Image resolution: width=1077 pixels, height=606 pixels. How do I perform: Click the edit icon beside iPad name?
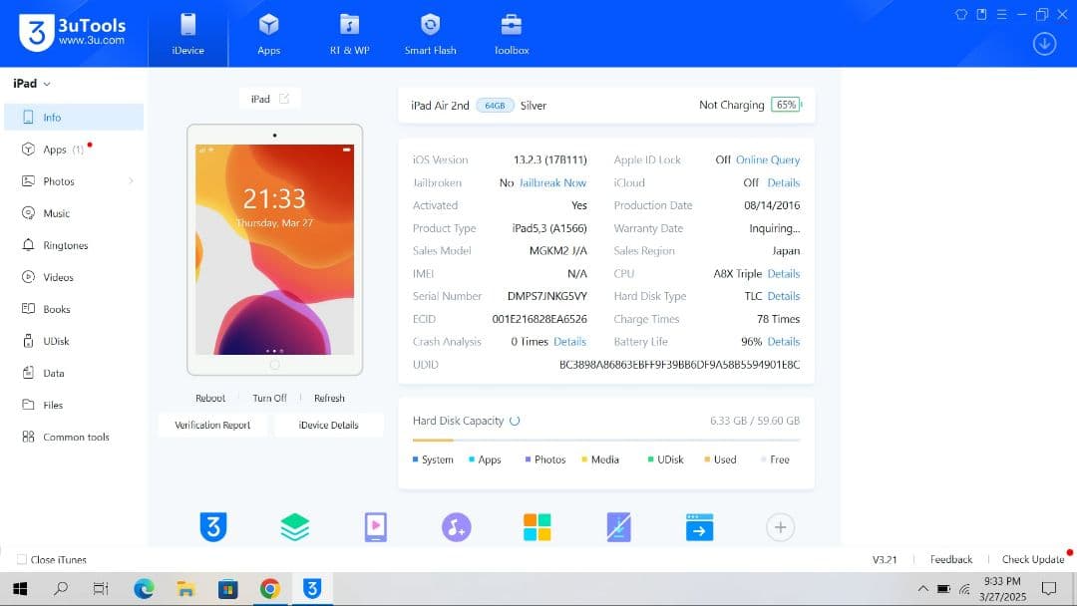point(284,99)
